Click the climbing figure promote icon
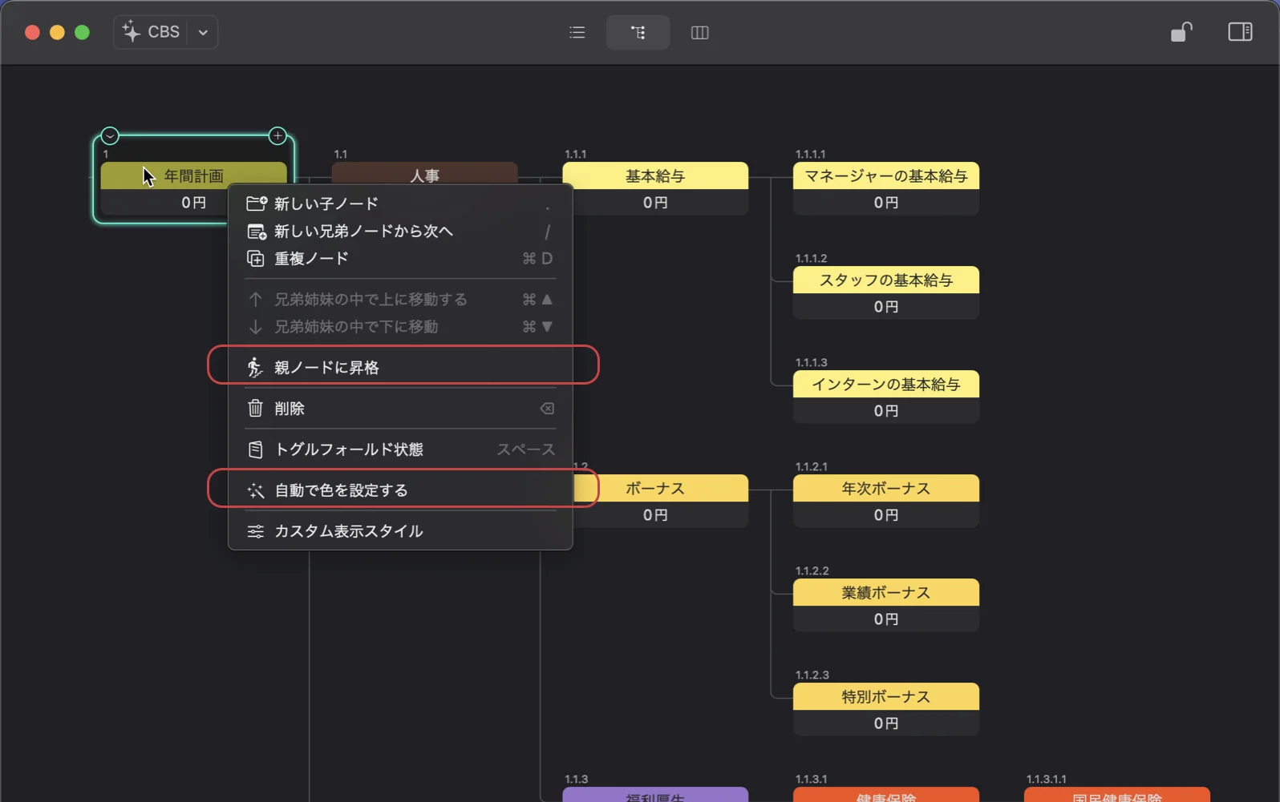The width and height of the screenshot is (1280, 802). (255, 367)
